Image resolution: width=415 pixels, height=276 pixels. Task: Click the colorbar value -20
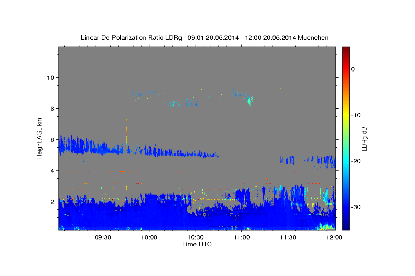click(x=356, y=161)
